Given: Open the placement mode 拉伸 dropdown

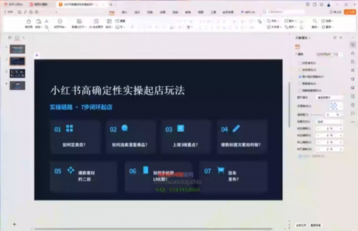Looking at the screenshot, I should point(330,122).
